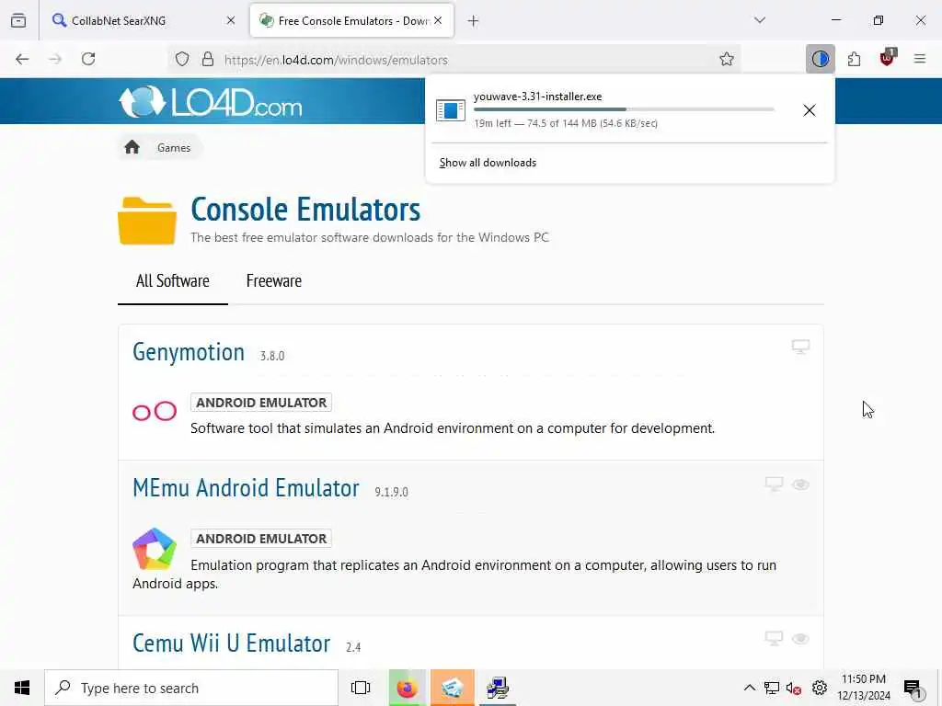This screenshot has height=706, width=942.
Task: Open the Genymotion title link
Action: pos(189,352)
